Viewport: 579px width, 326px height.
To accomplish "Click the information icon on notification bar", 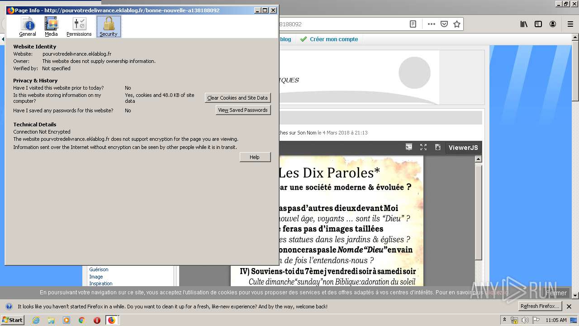I will pyautogui.click(x=9, y=307).
